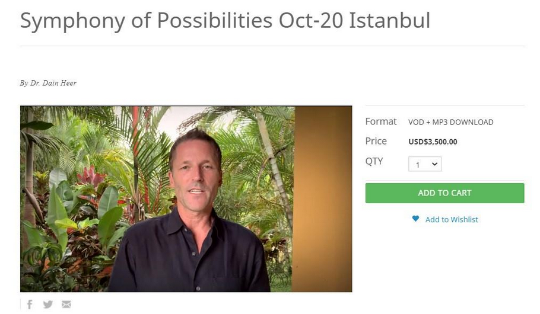
Task: Click the Add to Wishlist link
Action: (x=452, y=220)
